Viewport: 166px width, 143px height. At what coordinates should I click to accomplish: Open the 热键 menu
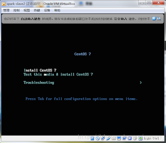pyautogui.click(x=37, y=10)
